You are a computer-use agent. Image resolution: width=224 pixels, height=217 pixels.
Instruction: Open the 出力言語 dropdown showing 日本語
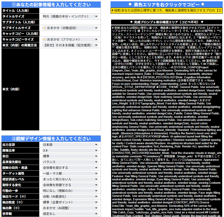[x=96, y=145]
